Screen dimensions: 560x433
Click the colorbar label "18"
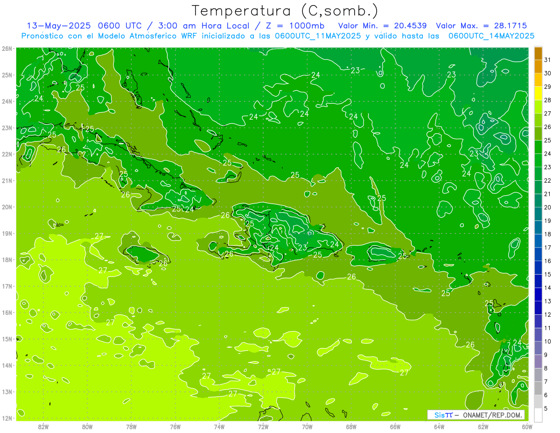[x=548, y=234]
